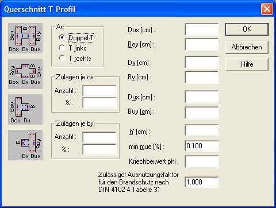Click the 'Dox [cm] :' label

coord(141,30)
